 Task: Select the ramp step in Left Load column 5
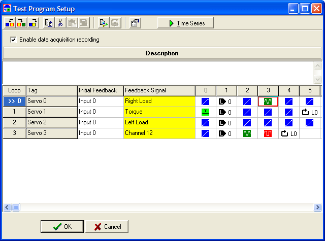309,123
